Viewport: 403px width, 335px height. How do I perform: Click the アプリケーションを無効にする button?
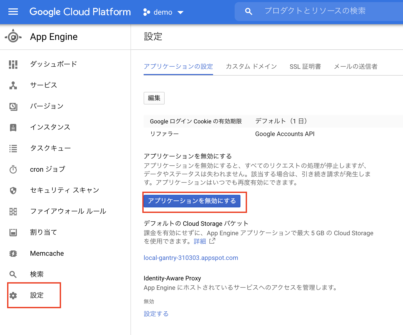(x=192, y=201)
